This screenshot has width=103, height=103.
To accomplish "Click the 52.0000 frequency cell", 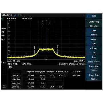I will pos(31,87).
